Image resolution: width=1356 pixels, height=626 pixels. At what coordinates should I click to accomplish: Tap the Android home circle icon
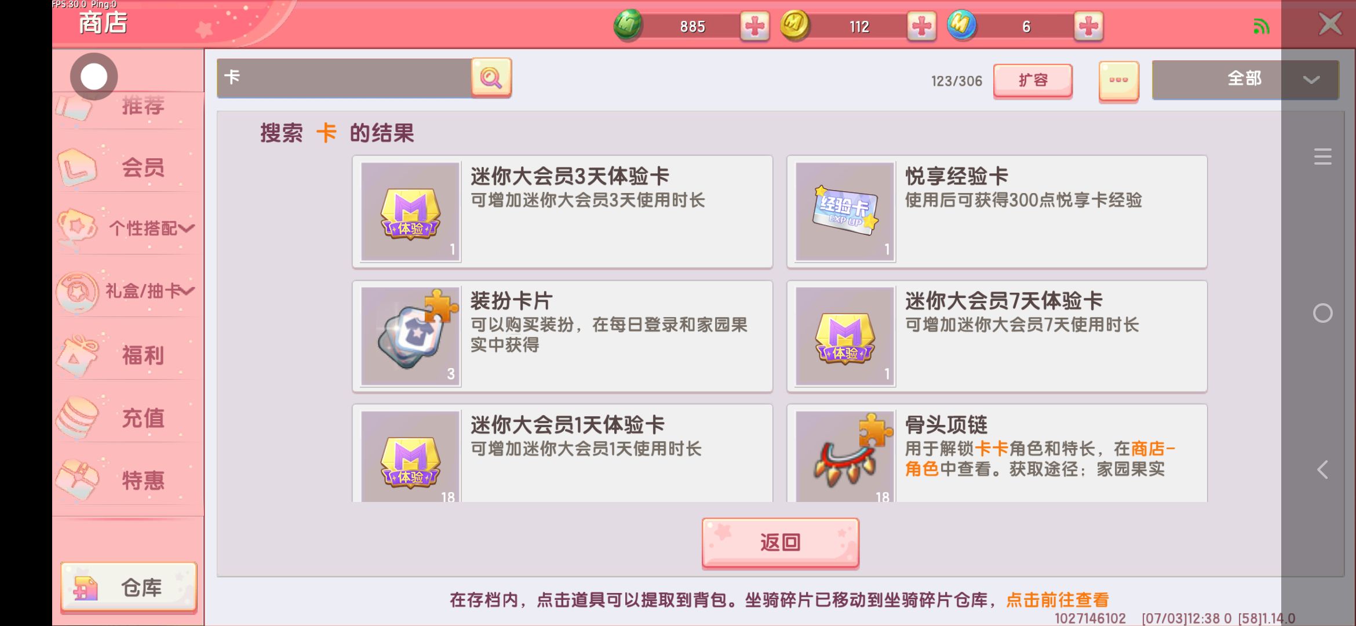[1322, 314]
